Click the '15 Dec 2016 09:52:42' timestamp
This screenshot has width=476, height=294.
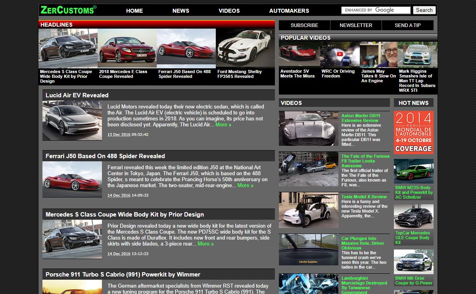pos(128,135)
